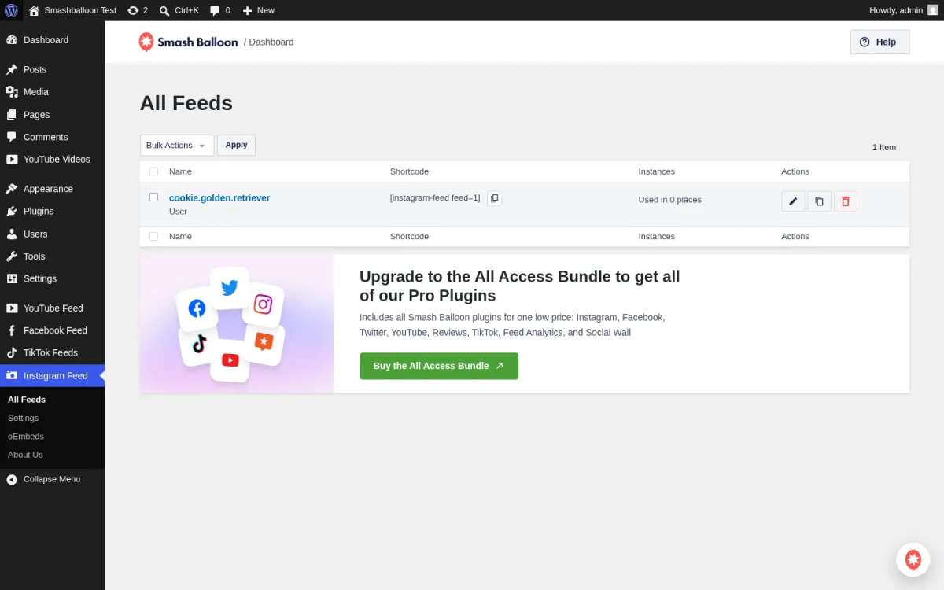Click the YouTube icon in upgrade banner
Viewport: 944px width, 590px height.
230,360
